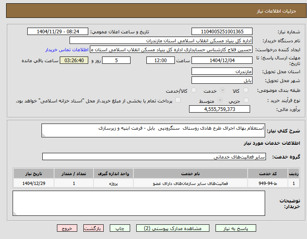This screenshot has height=239, width=307.
Task: Click the deadline date field 1404/12/04
Action: tap(222, 60)
